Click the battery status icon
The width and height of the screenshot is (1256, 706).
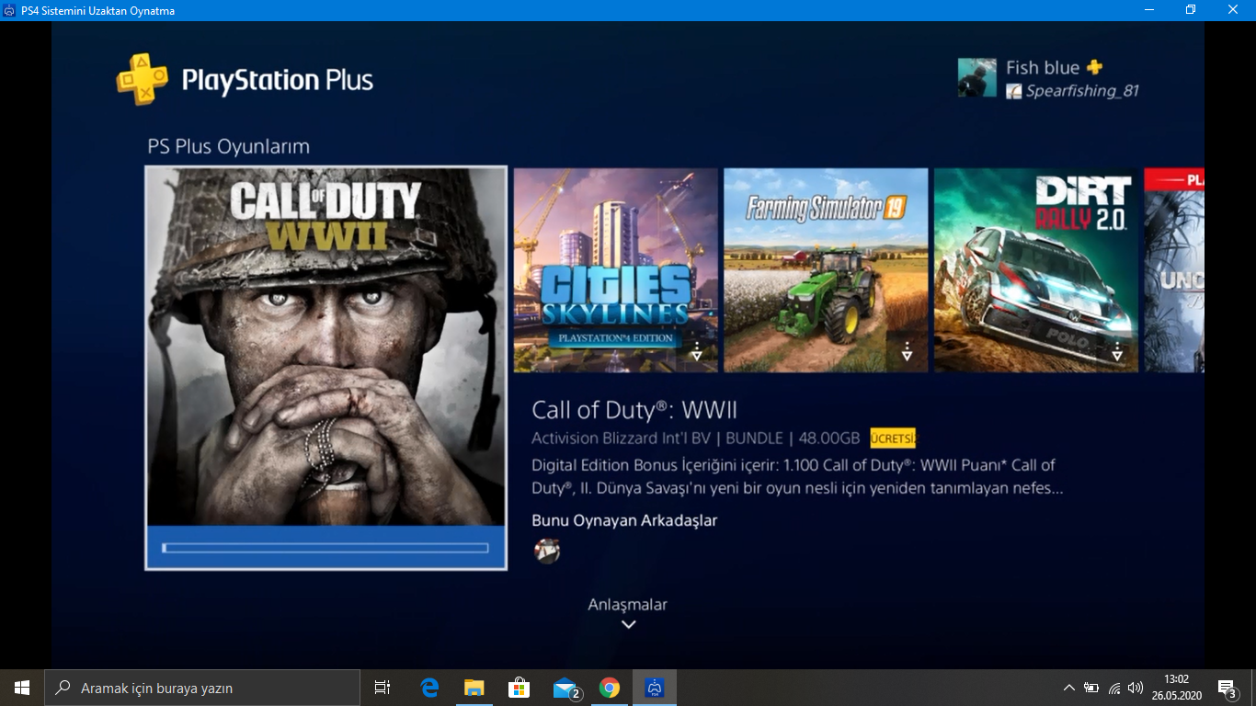pyautogui.click(x=1091, y=688)
